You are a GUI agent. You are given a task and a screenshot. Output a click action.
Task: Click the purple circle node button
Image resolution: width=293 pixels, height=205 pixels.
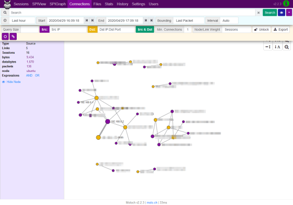coord(5,37)
